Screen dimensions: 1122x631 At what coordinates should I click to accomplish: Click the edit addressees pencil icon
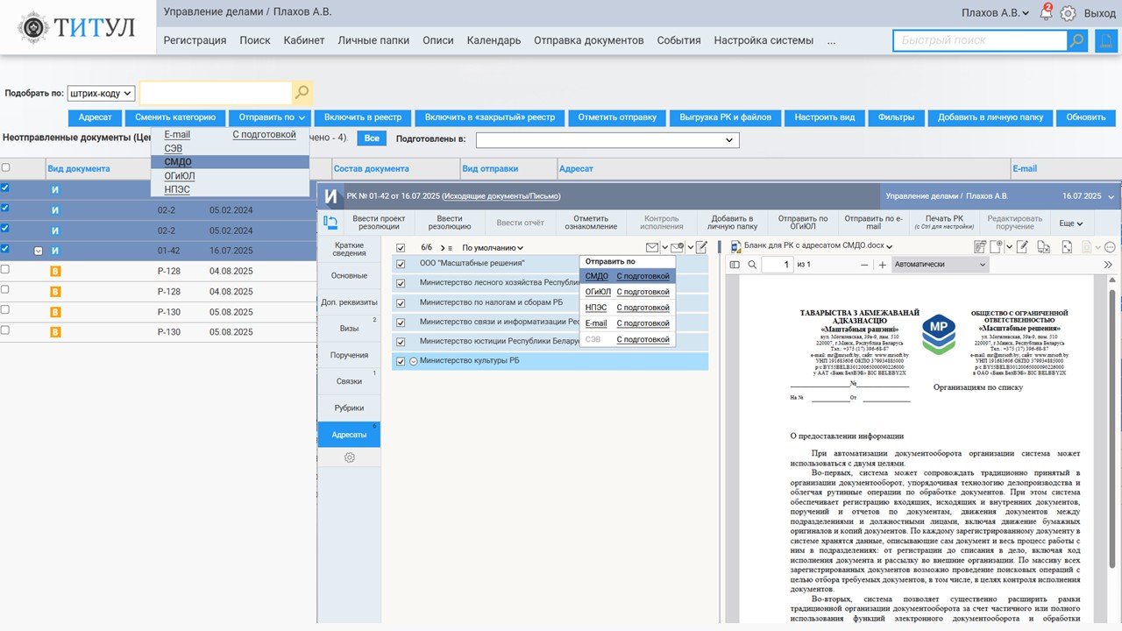coord(701,247)
